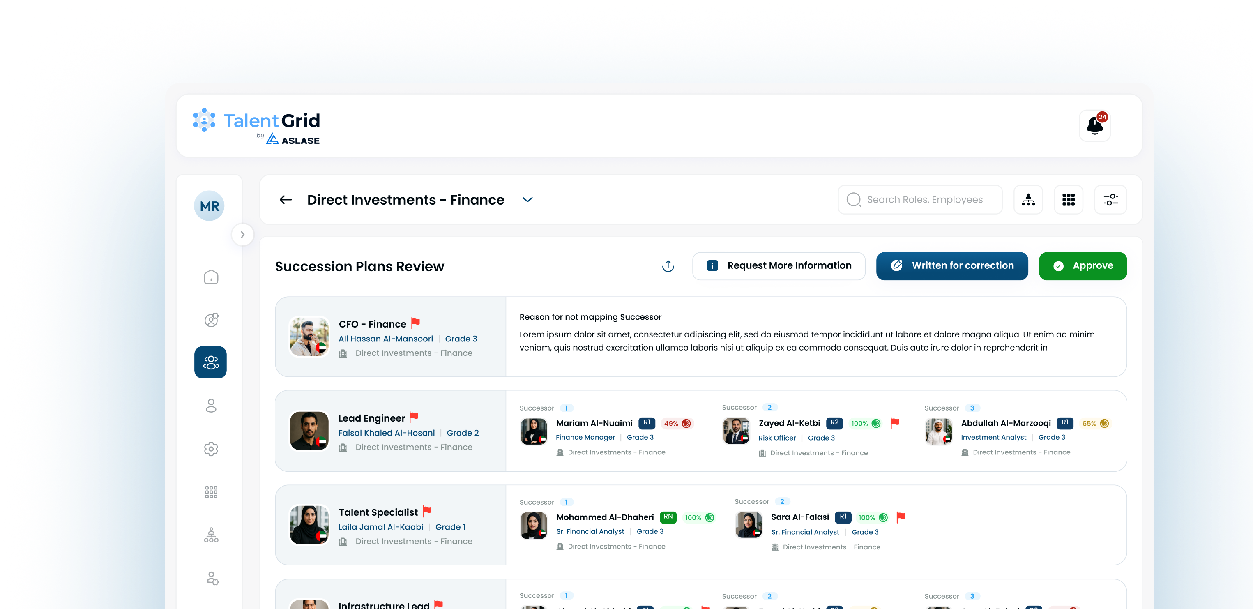Click the CFO - Finance role title
This screenshot has width=1253, height=609.
point(372,324)
